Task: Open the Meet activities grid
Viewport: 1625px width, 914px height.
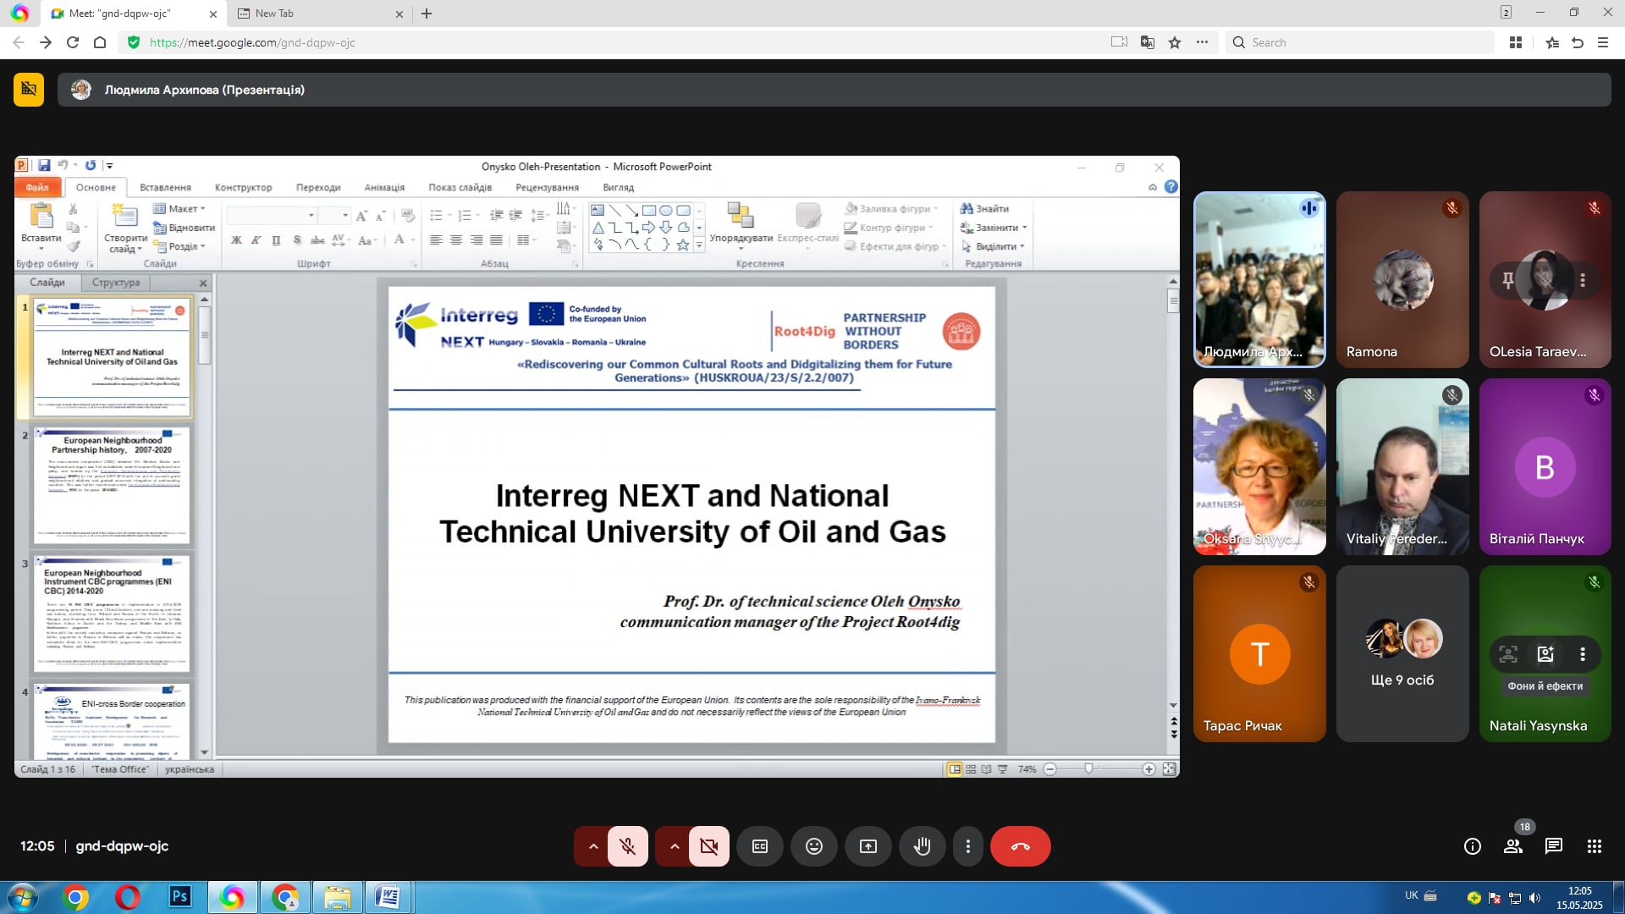Action: [1595, 846]
